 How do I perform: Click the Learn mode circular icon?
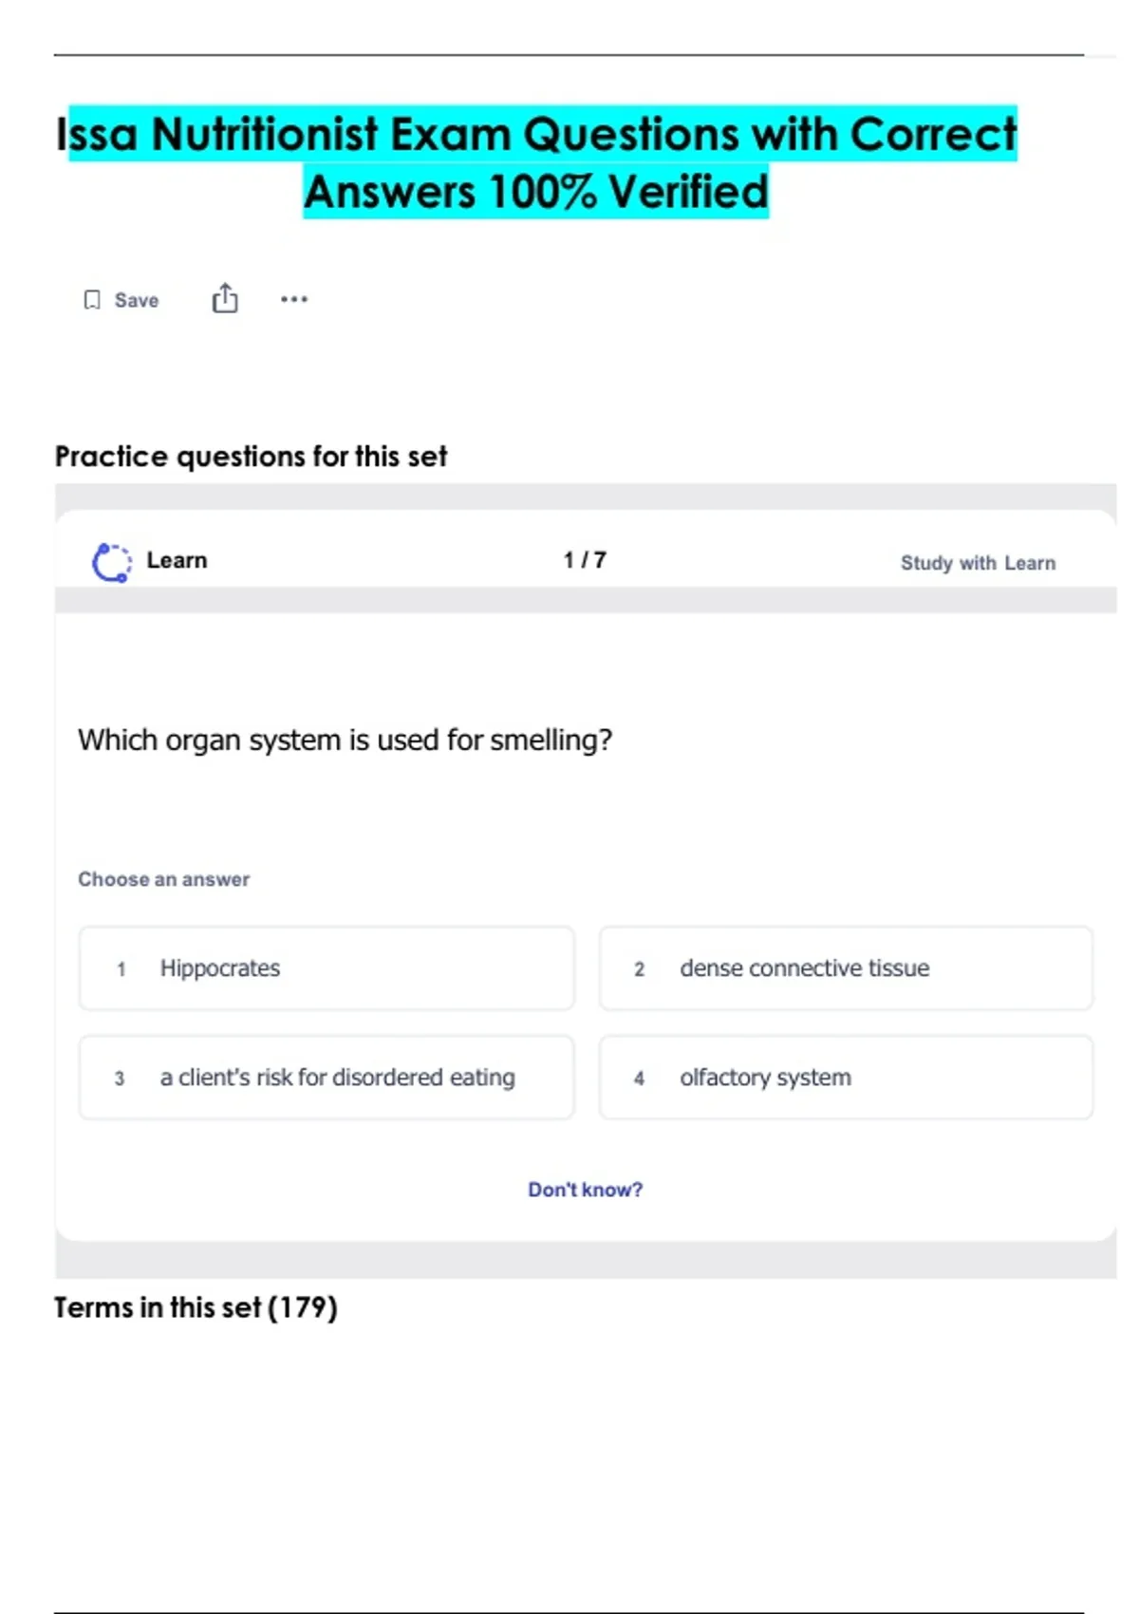pyautogui.click(x=111, y=562)
